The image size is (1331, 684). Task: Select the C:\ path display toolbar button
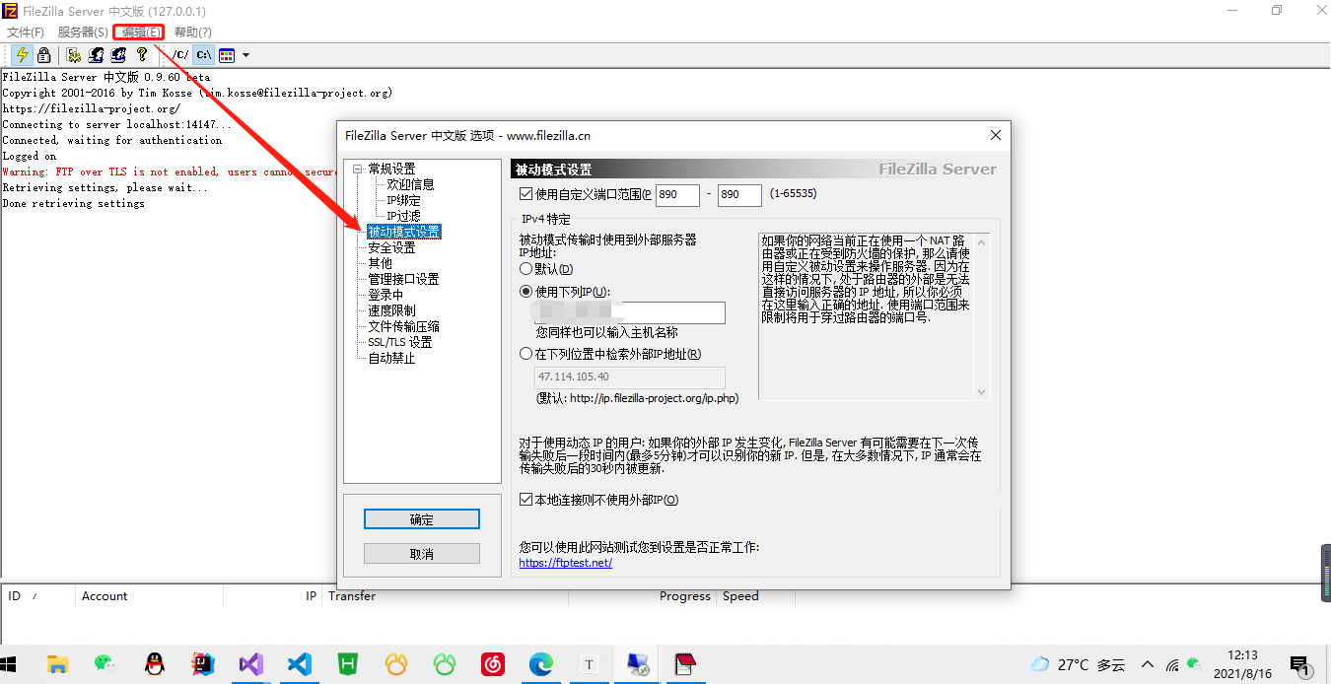203,55
